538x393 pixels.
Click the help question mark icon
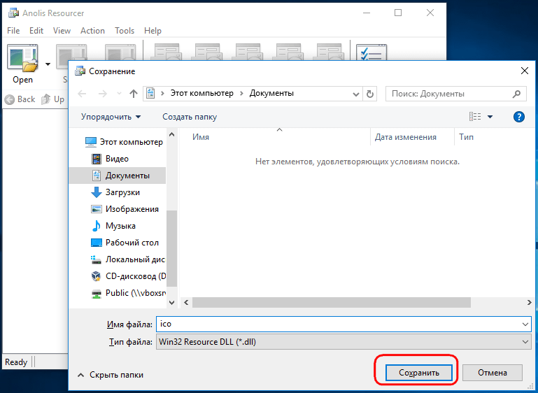519,117
